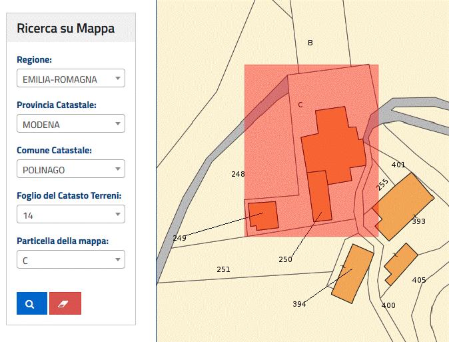Click the narrow building linked to label 250
The width and height of the screenshot is (449, 342).
click(x=319, y=197)
